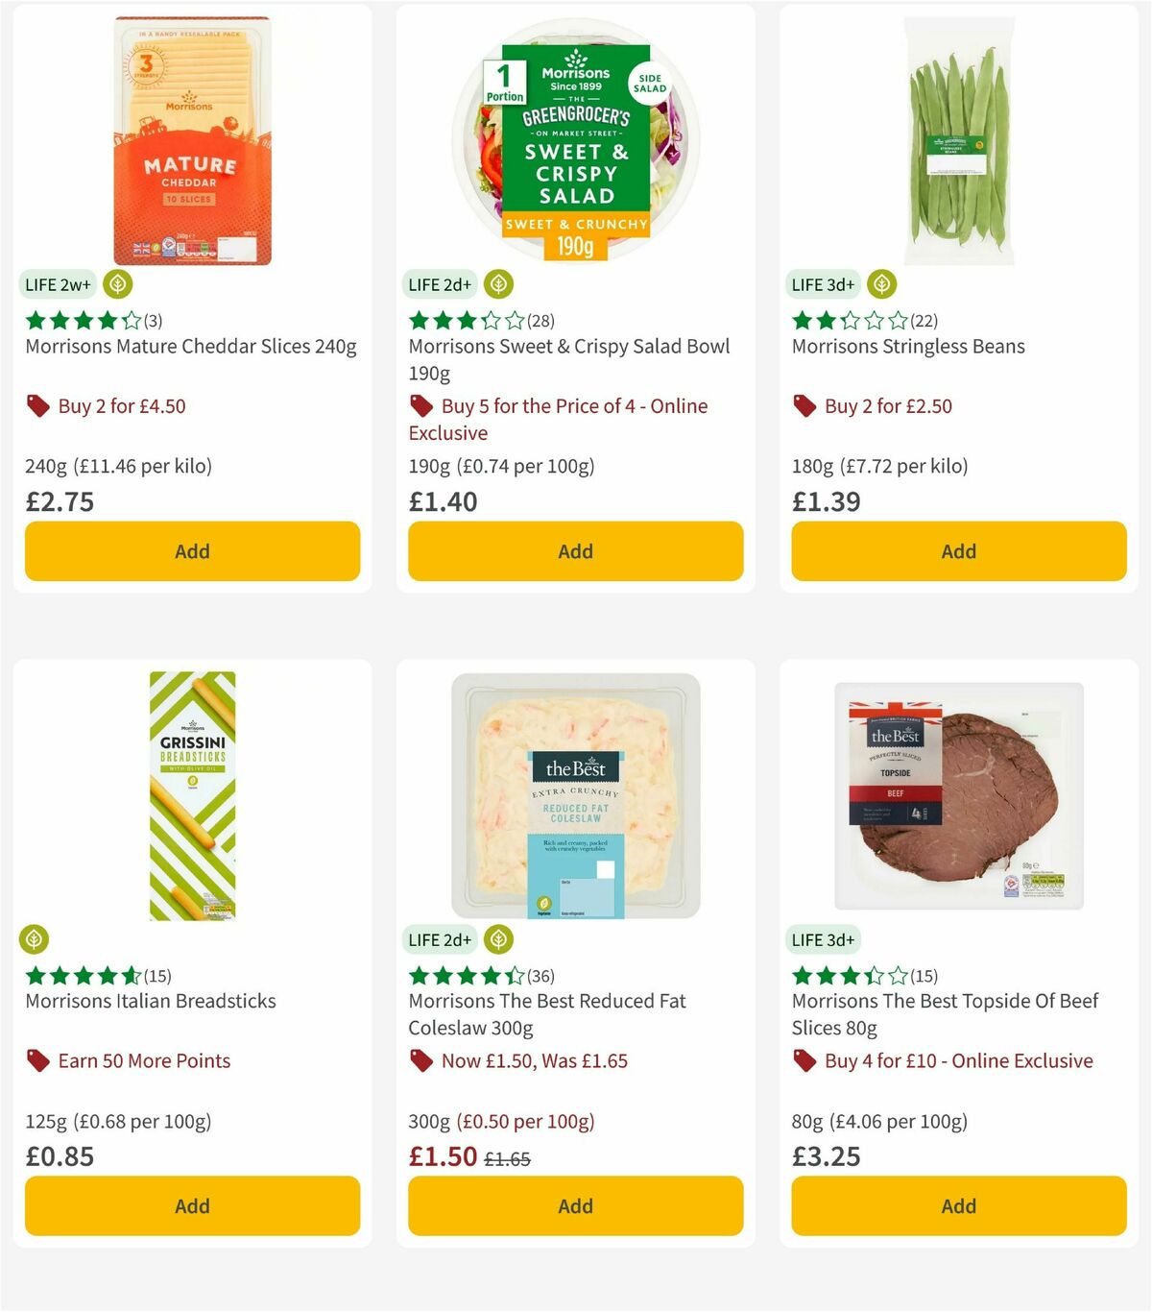This screenshot has width=1152, height=1312.
Task: Click the red tag icon beside Earn 50 More Points
Action: click(x=37, y=1061)
